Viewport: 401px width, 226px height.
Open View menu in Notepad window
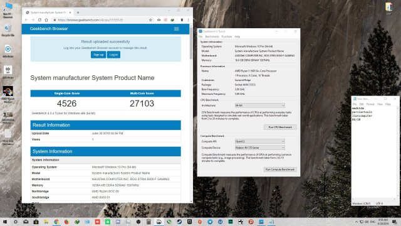point(380,104)
